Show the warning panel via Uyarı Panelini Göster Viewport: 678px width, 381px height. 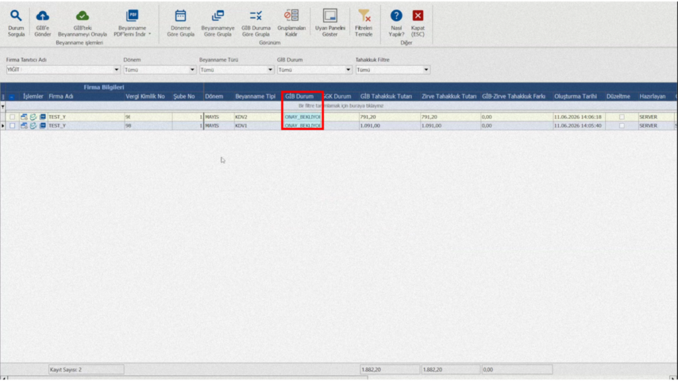tap(330, 16)
